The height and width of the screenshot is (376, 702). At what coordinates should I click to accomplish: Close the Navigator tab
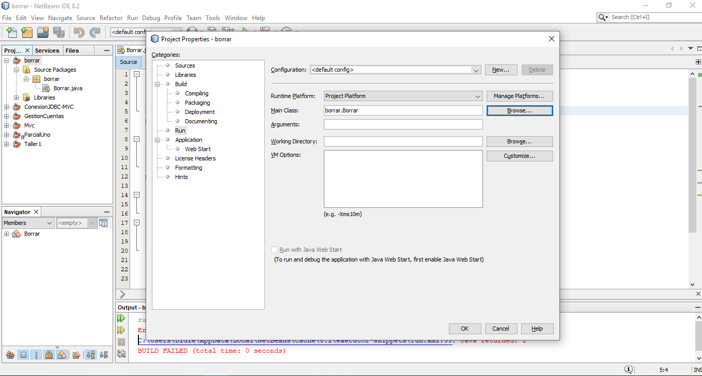[x=36, y=212]
